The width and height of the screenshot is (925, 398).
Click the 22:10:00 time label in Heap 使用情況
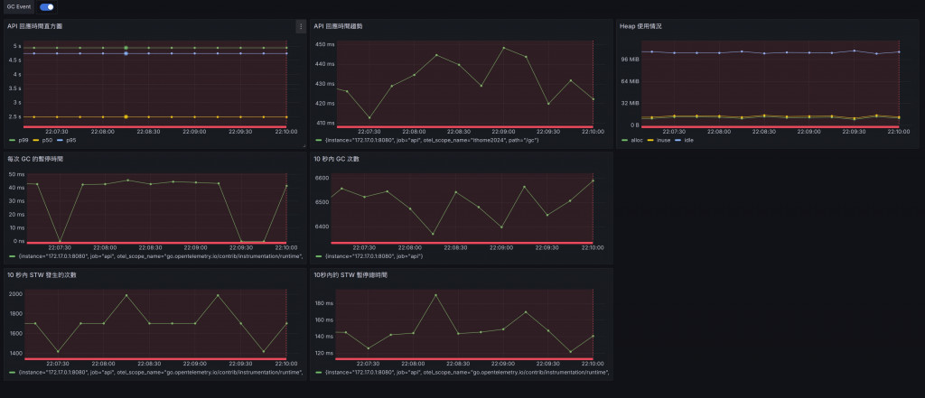899,132
